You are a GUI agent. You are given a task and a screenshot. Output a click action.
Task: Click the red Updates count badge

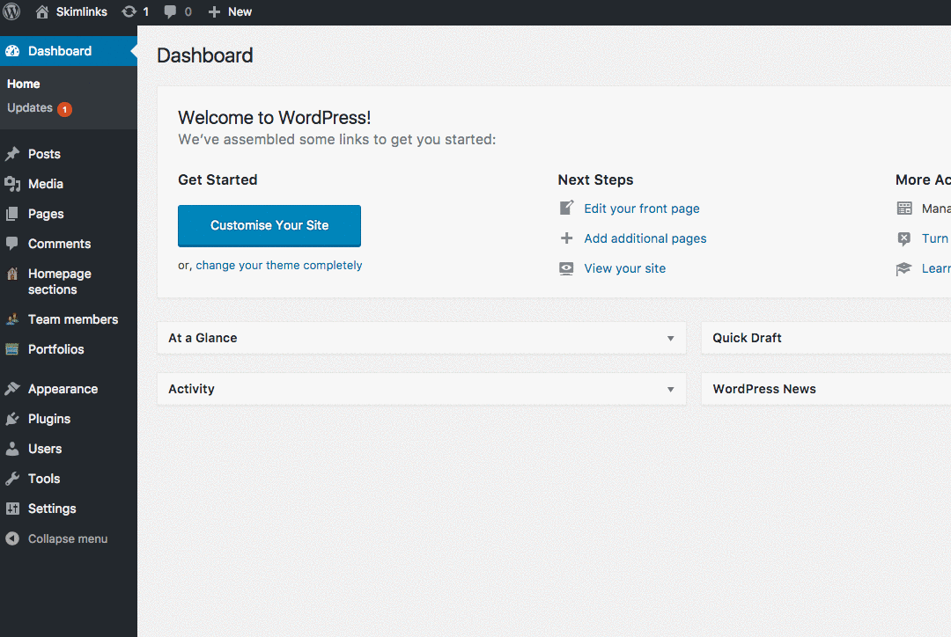(65, 109)
